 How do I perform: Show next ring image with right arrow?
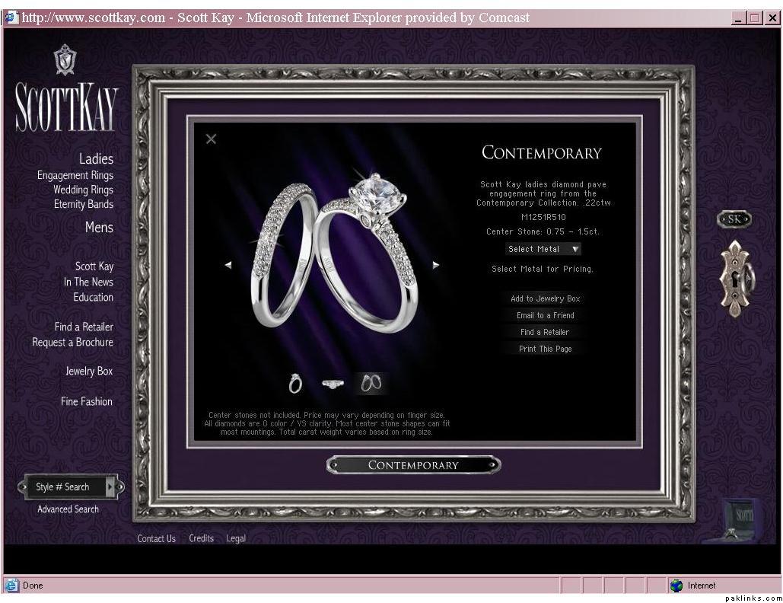click(436, 265)
